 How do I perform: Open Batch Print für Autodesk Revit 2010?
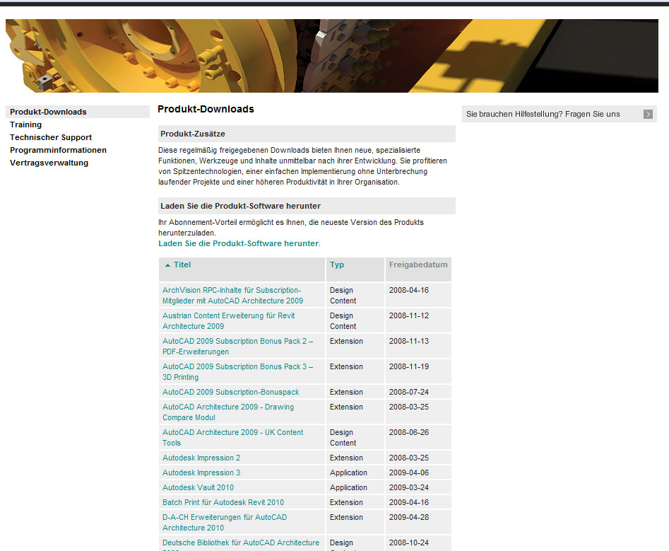pyautogui.click(x=223, y=502)
